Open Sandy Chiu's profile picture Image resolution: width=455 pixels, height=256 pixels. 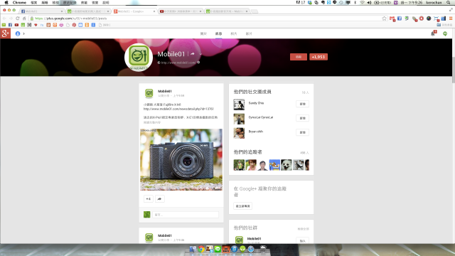point(239,105)
